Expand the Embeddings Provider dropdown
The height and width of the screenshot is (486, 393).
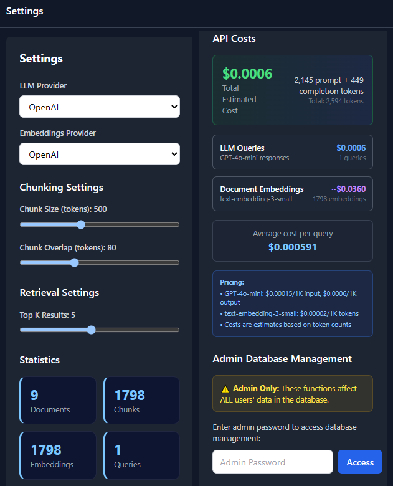pos(100,154)
